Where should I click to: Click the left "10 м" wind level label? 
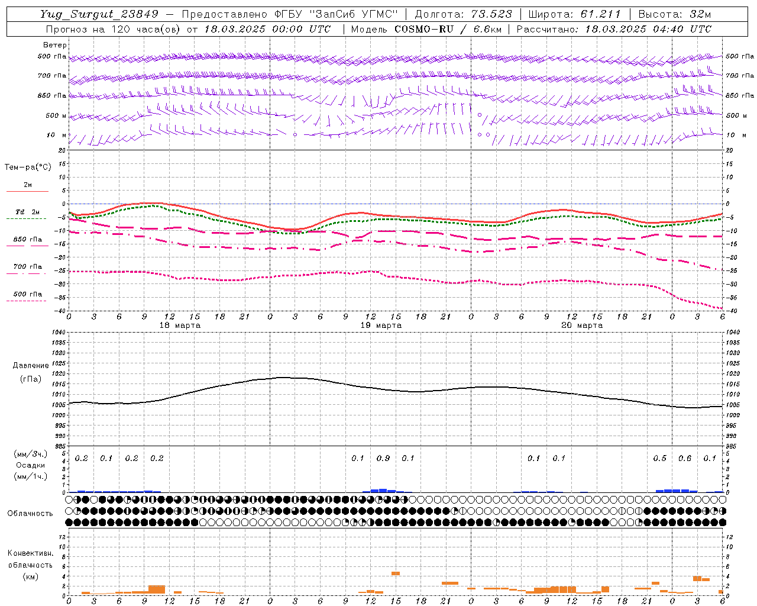tap(57, 135)
